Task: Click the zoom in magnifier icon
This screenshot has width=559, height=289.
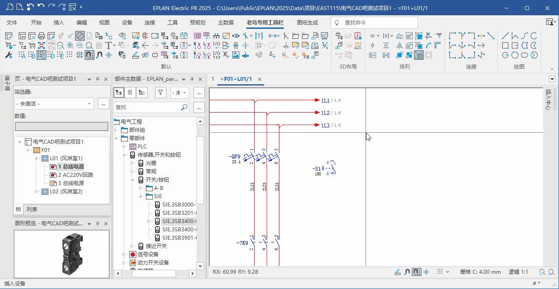Action: click(x=71, y=45)
